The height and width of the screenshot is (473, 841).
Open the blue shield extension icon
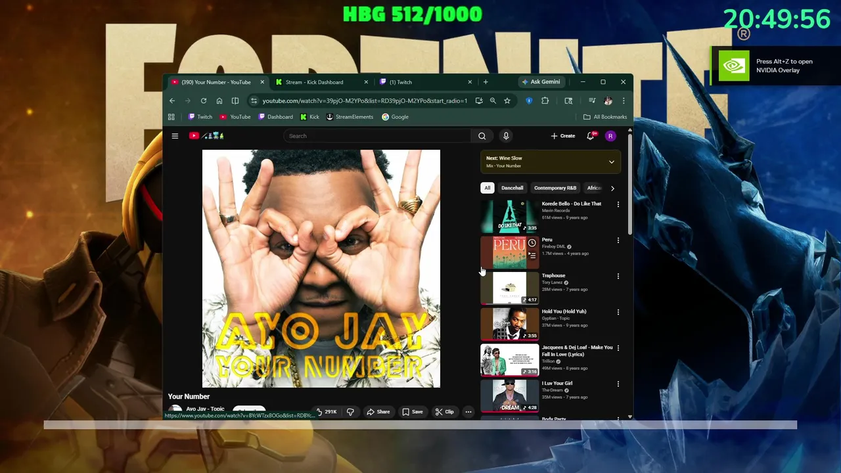(x=529, y=101)
